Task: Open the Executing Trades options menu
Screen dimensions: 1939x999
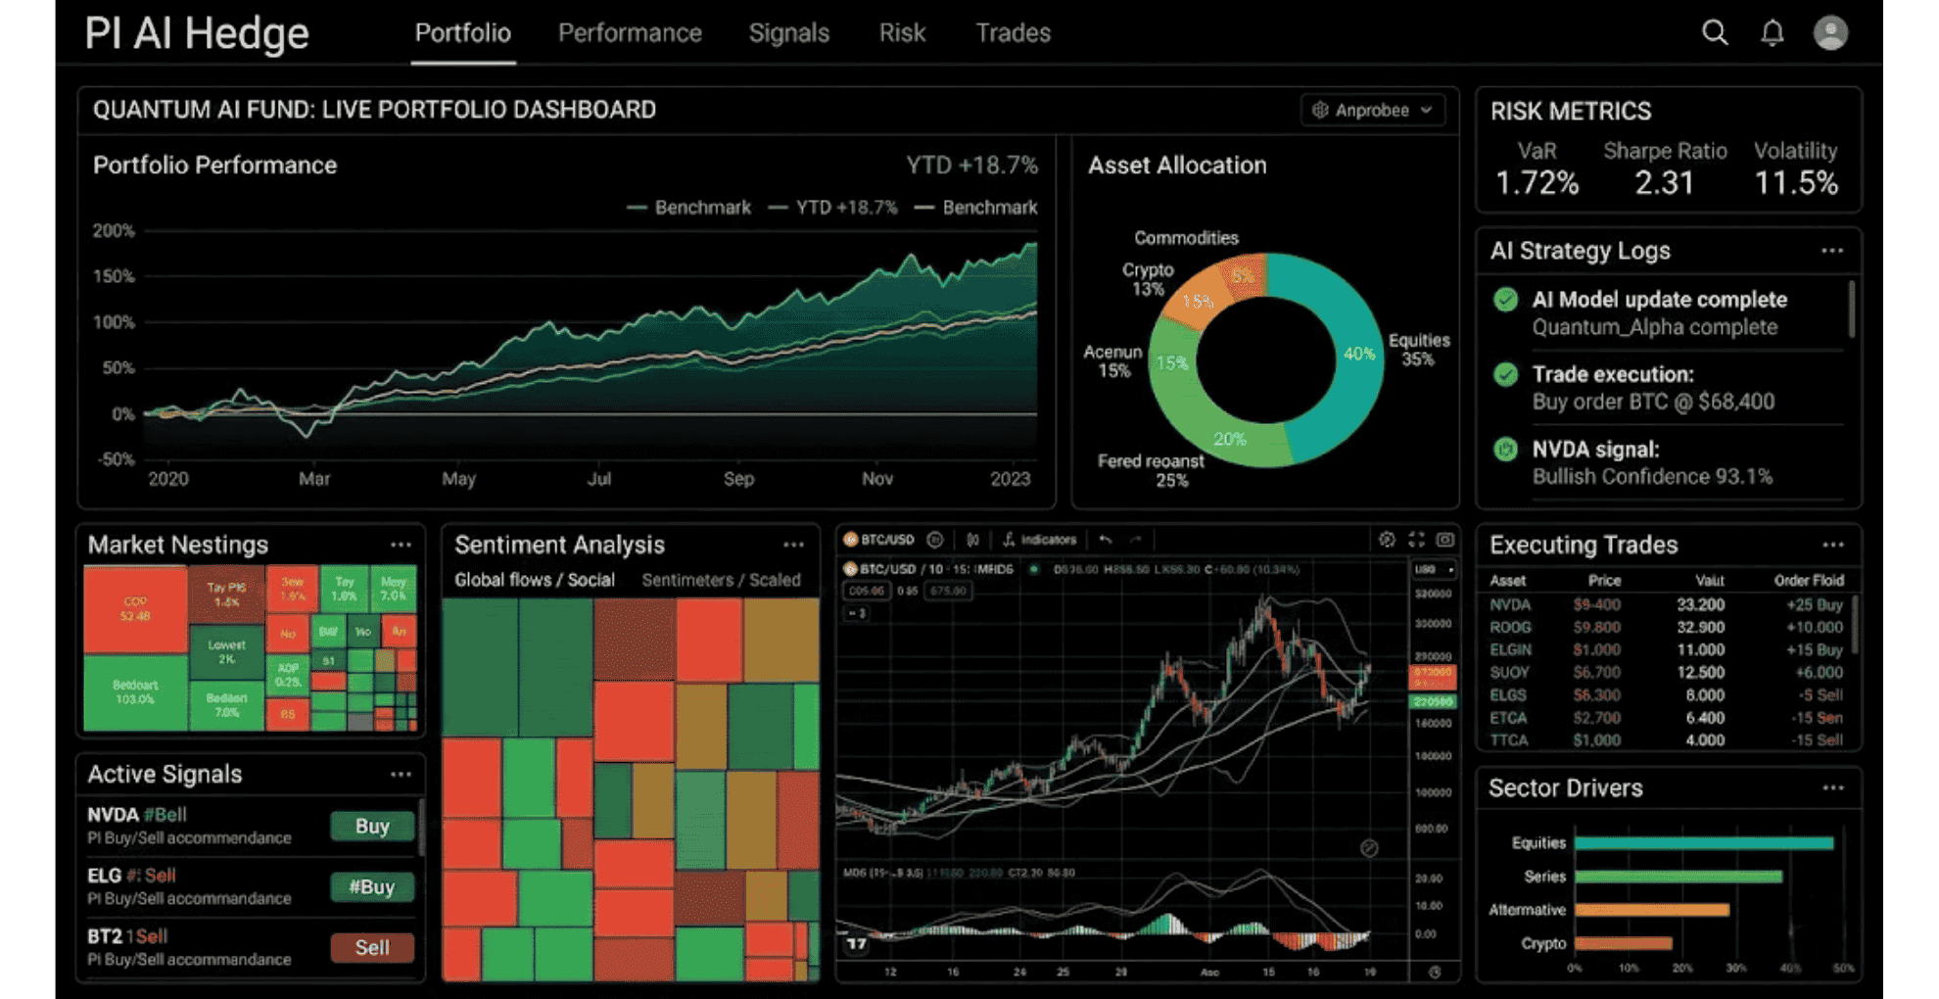Action: 1832,545
